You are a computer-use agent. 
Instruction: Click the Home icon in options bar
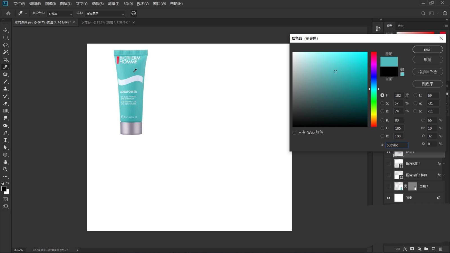click(8, 13)
